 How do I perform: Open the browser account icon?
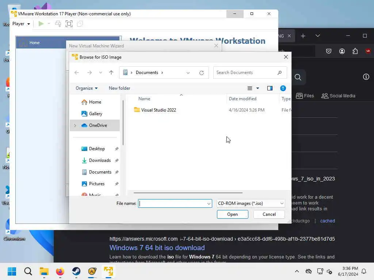coord(342,51)
